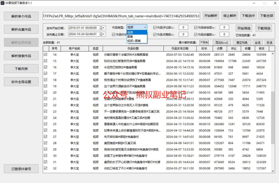The height and width of the screenshot is (183, 279).
Task: Collapse the work type dropdown
Action: [145, 27]
